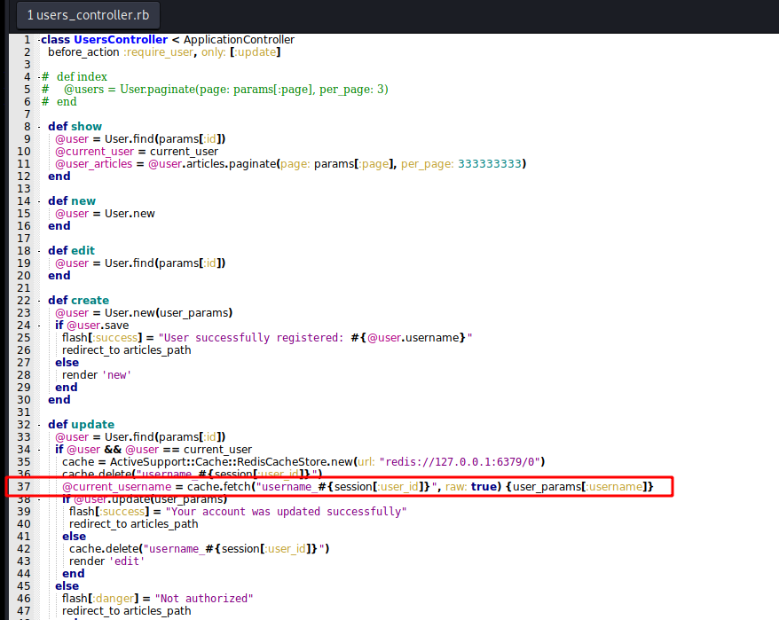Click '@current_user' on line 10
The width and height of the screenshot is (779, 620).
94,152
